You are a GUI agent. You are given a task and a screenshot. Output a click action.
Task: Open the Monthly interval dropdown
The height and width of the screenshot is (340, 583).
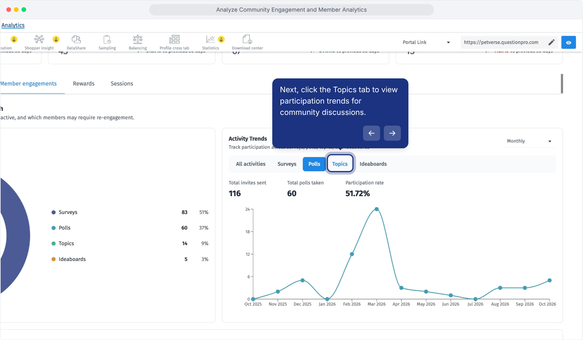(529, 141)
